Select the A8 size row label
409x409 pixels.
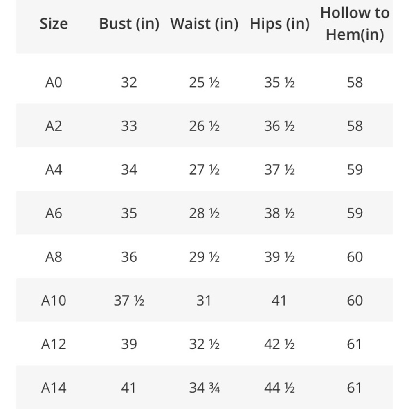coord(54,257)
